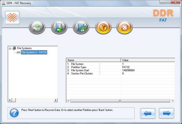Click the orange X exit button

point(125,27)
